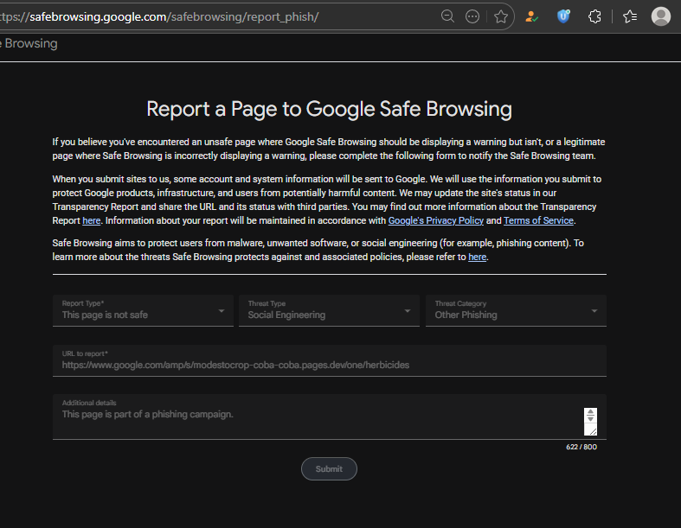
Task: Open the threats policies 'here' link
Action: pyautogui.click(x=477, y=257)
